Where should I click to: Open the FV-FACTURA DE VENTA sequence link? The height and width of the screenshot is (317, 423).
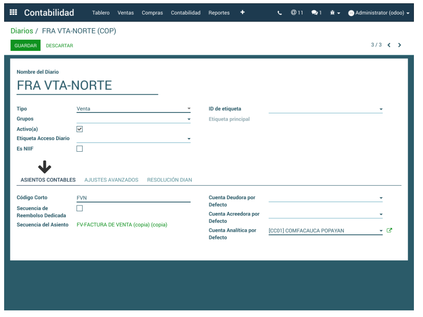pos(122,225)
